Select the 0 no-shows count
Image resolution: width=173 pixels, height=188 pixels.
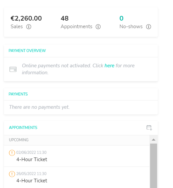tap(122, 18)
